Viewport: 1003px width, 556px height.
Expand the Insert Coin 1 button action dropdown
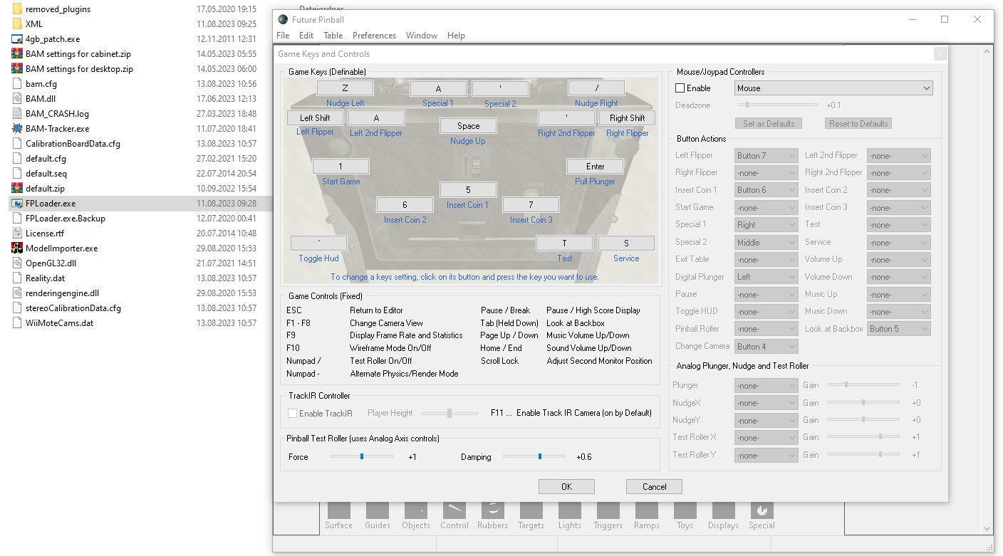click(766, 190)
